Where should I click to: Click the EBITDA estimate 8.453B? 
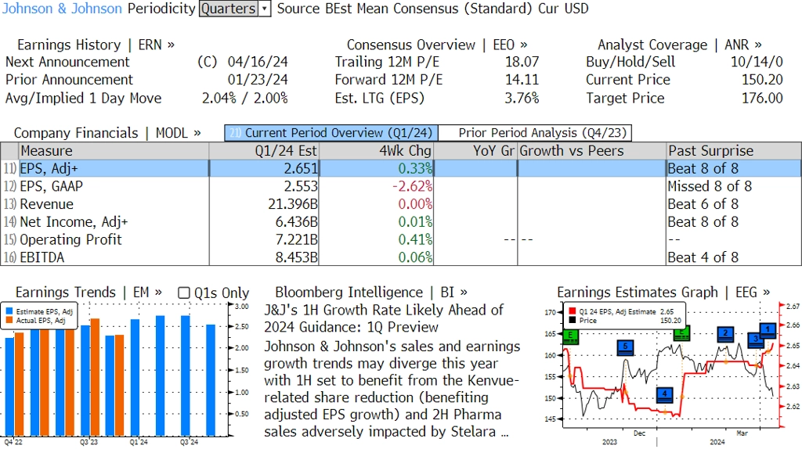(297, 257)
